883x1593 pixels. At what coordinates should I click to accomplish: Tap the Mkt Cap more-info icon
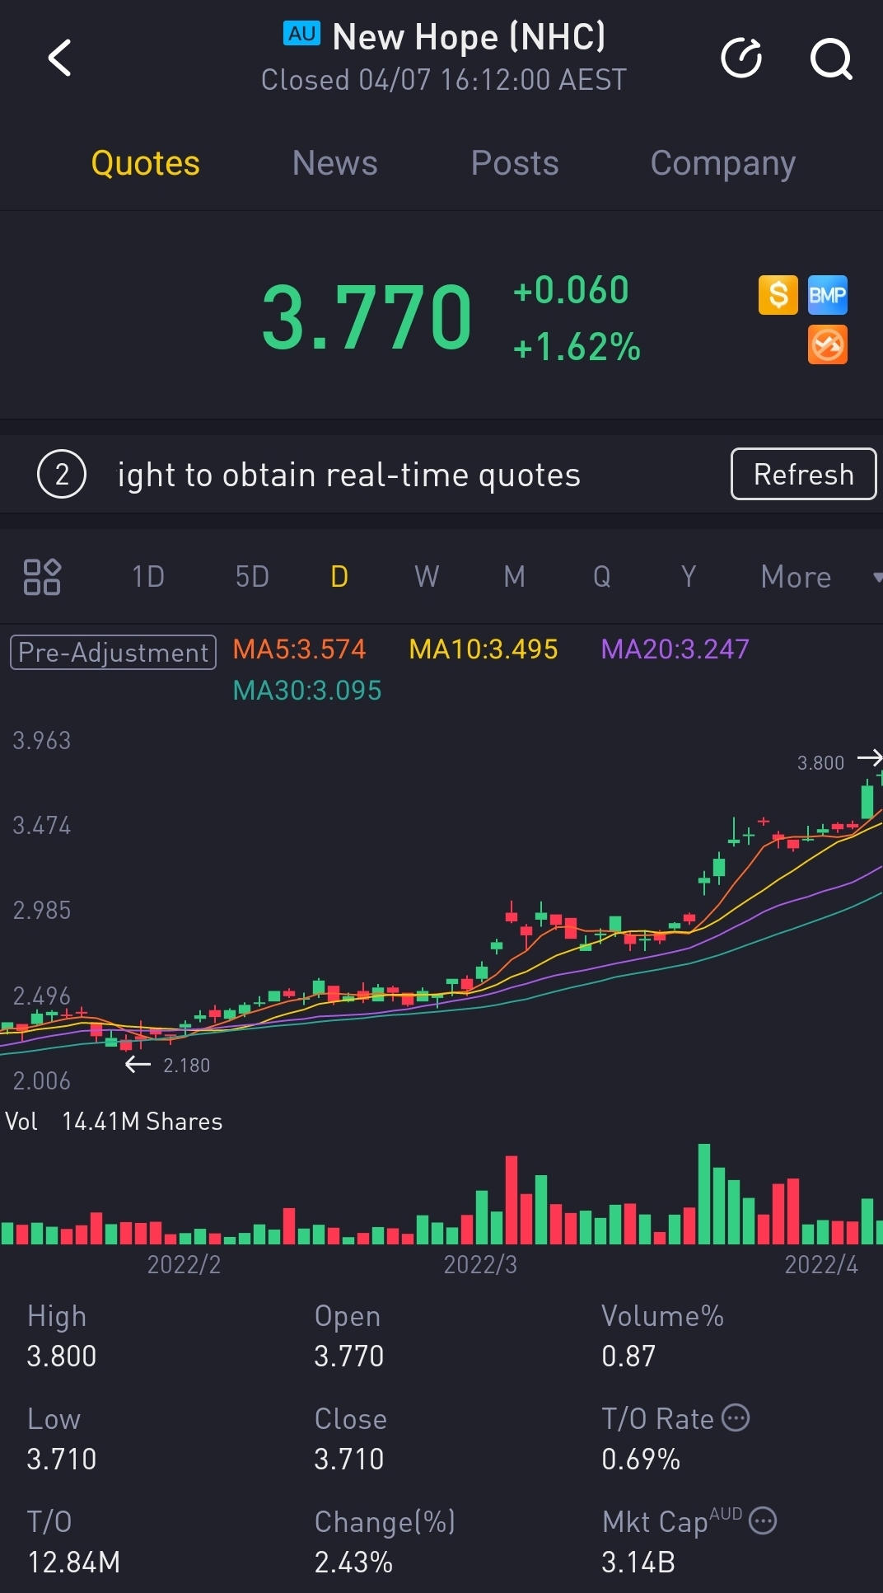(x=763, y=1520)
